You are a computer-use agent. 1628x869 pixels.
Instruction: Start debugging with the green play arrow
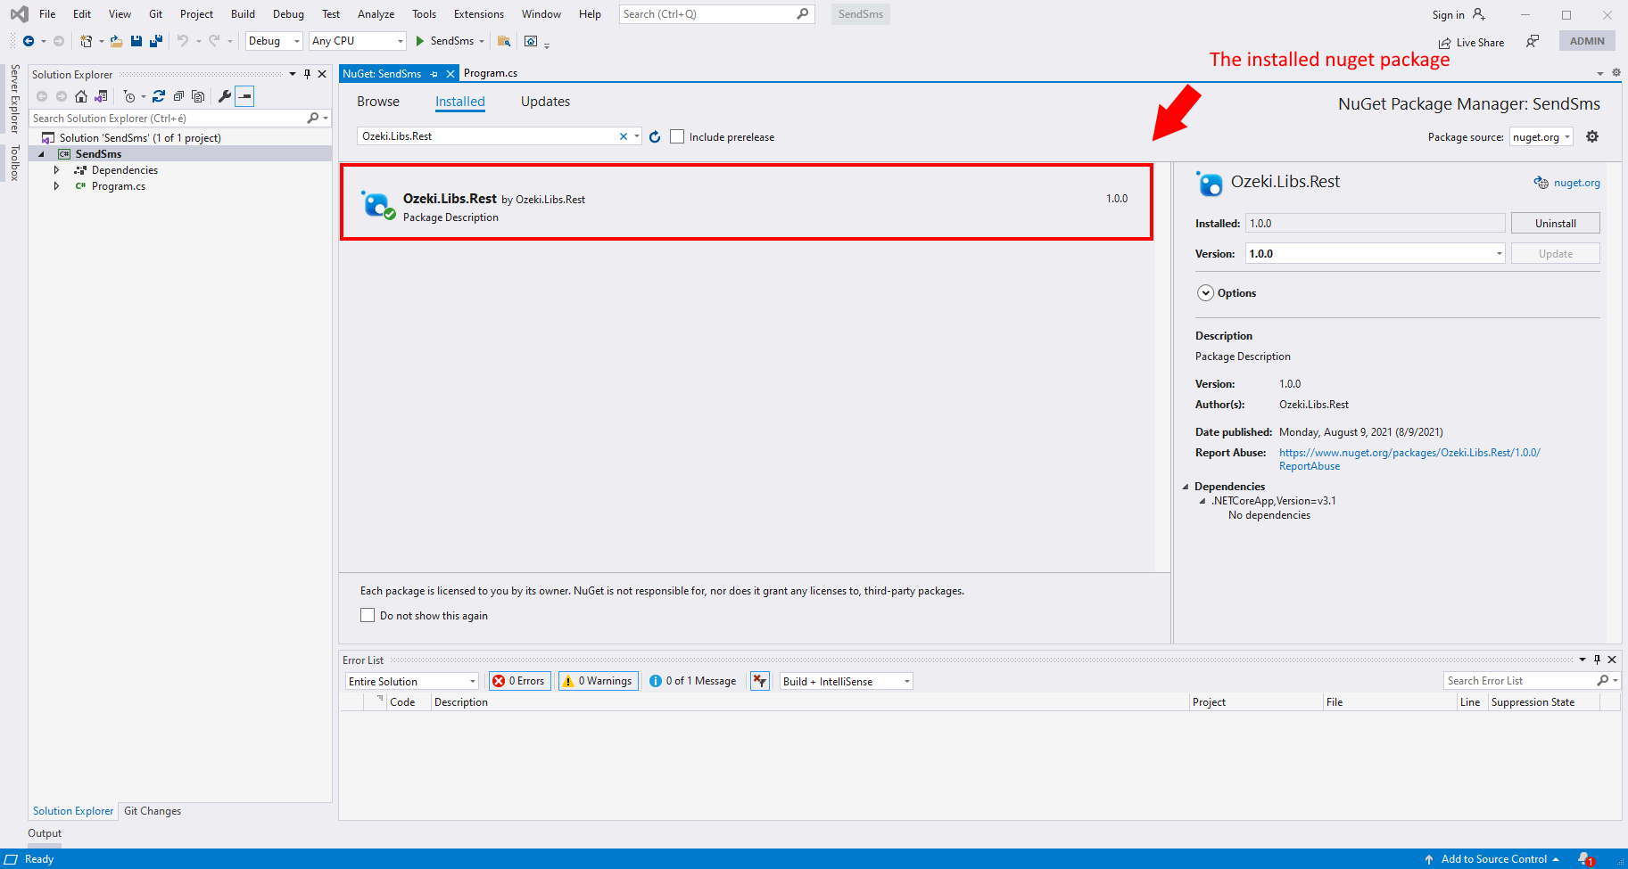[x=420, y=41]
